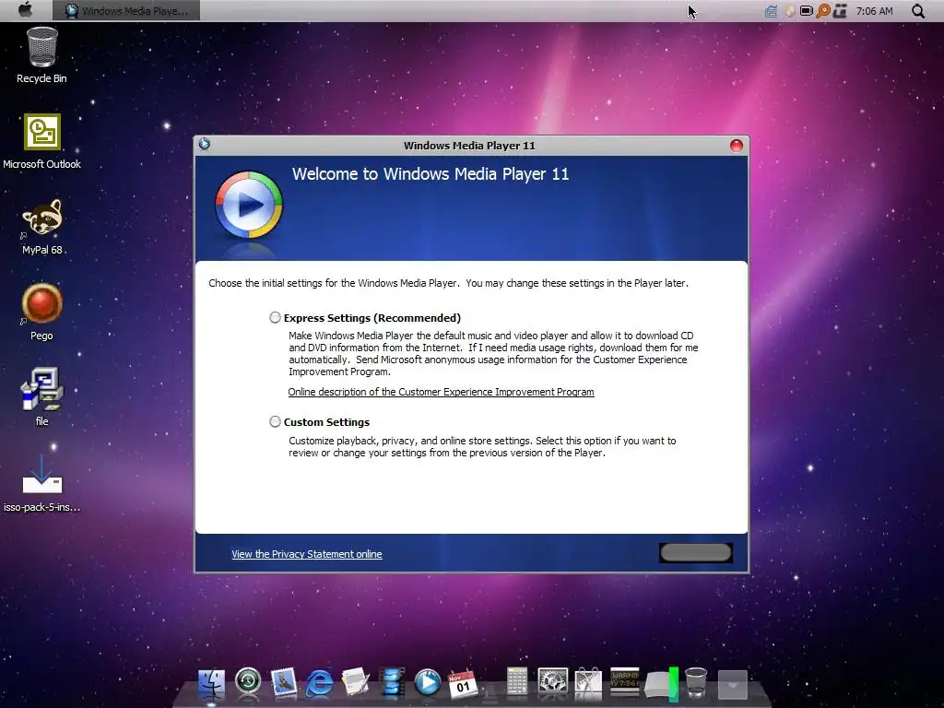The width and height of the screenshot is (944, 708).
Task: Open Finder from the dock
Action: tap(211, 683)
